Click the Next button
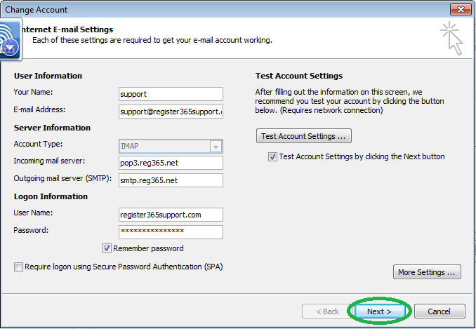 (x=379, y=311)
